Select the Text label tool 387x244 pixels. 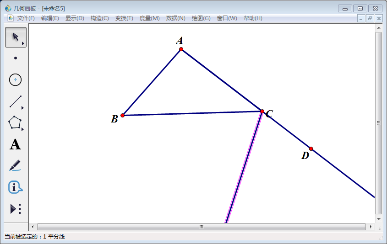(x=15, y=144)
